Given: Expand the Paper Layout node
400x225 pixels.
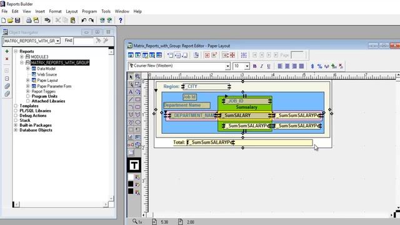Looking at the screenshot, I should tap(27, 81).
